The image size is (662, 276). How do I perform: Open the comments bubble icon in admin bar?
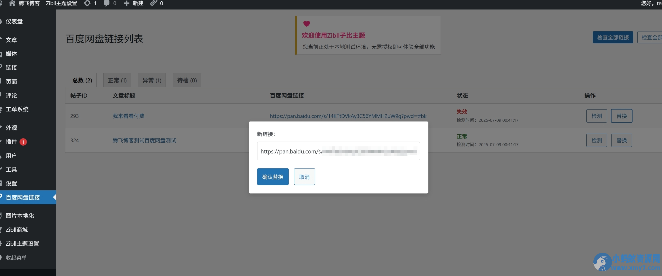click(107, 4)
